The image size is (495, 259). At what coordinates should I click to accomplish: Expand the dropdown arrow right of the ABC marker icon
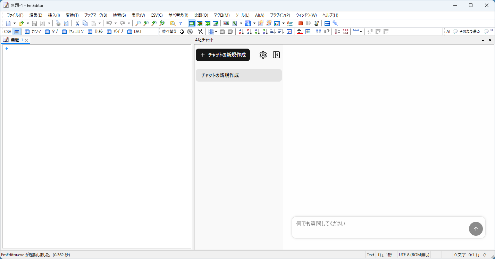(241, 23)
